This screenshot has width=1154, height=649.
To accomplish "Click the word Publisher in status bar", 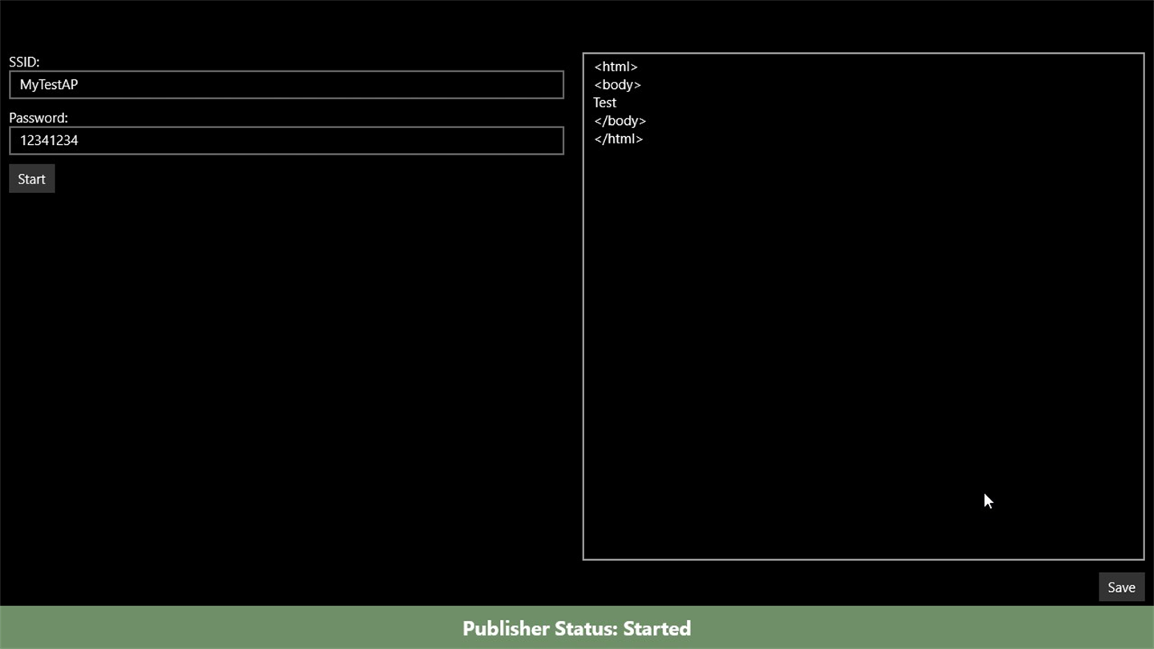I will coord(506,628).
